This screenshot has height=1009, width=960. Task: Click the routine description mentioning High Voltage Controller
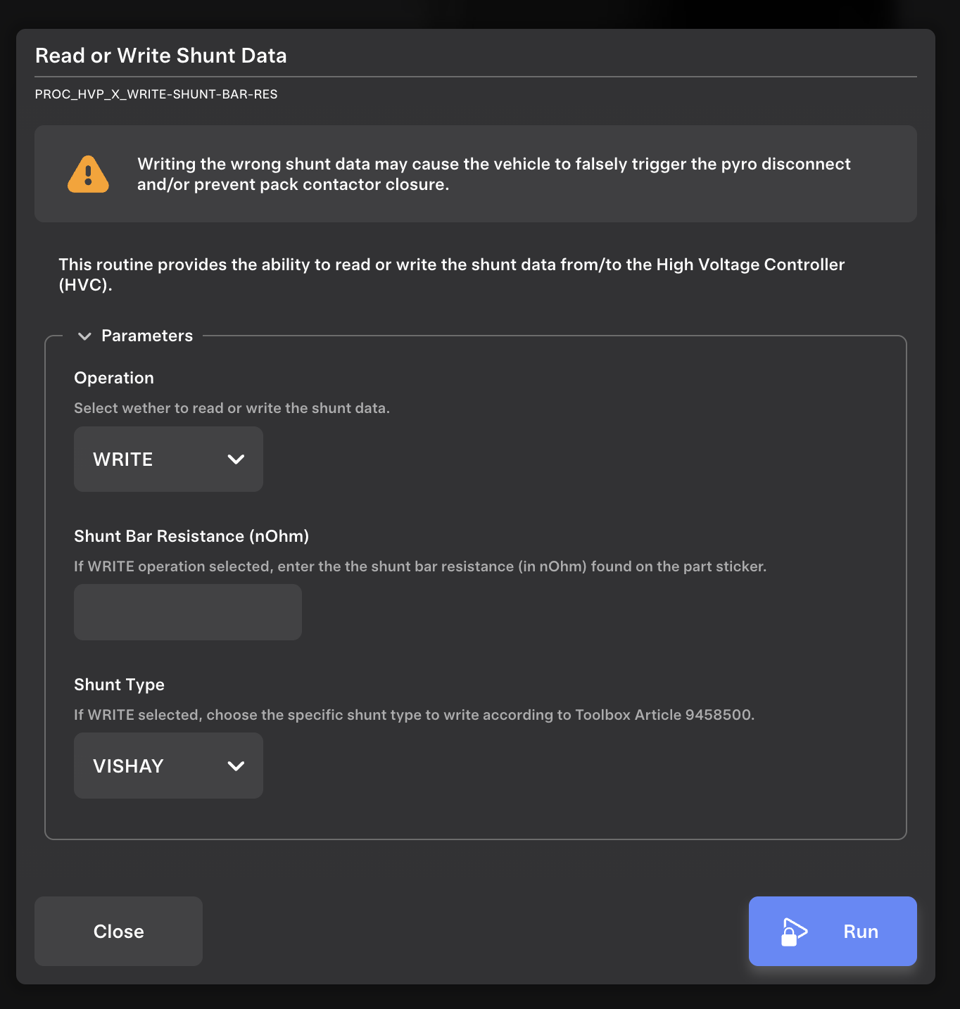pyautogui.click(x=451, y=274)
